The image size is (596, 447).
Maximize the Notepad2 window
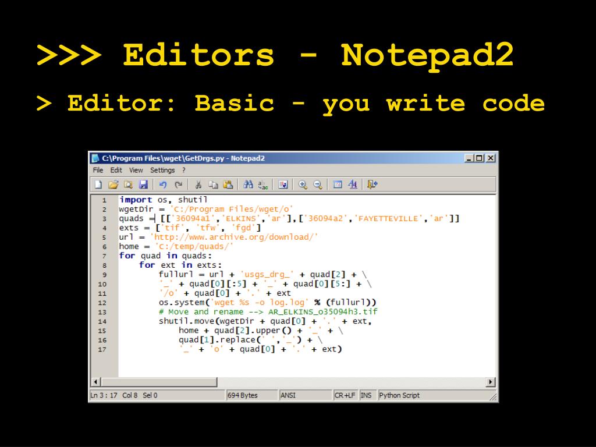coord(480,158)
